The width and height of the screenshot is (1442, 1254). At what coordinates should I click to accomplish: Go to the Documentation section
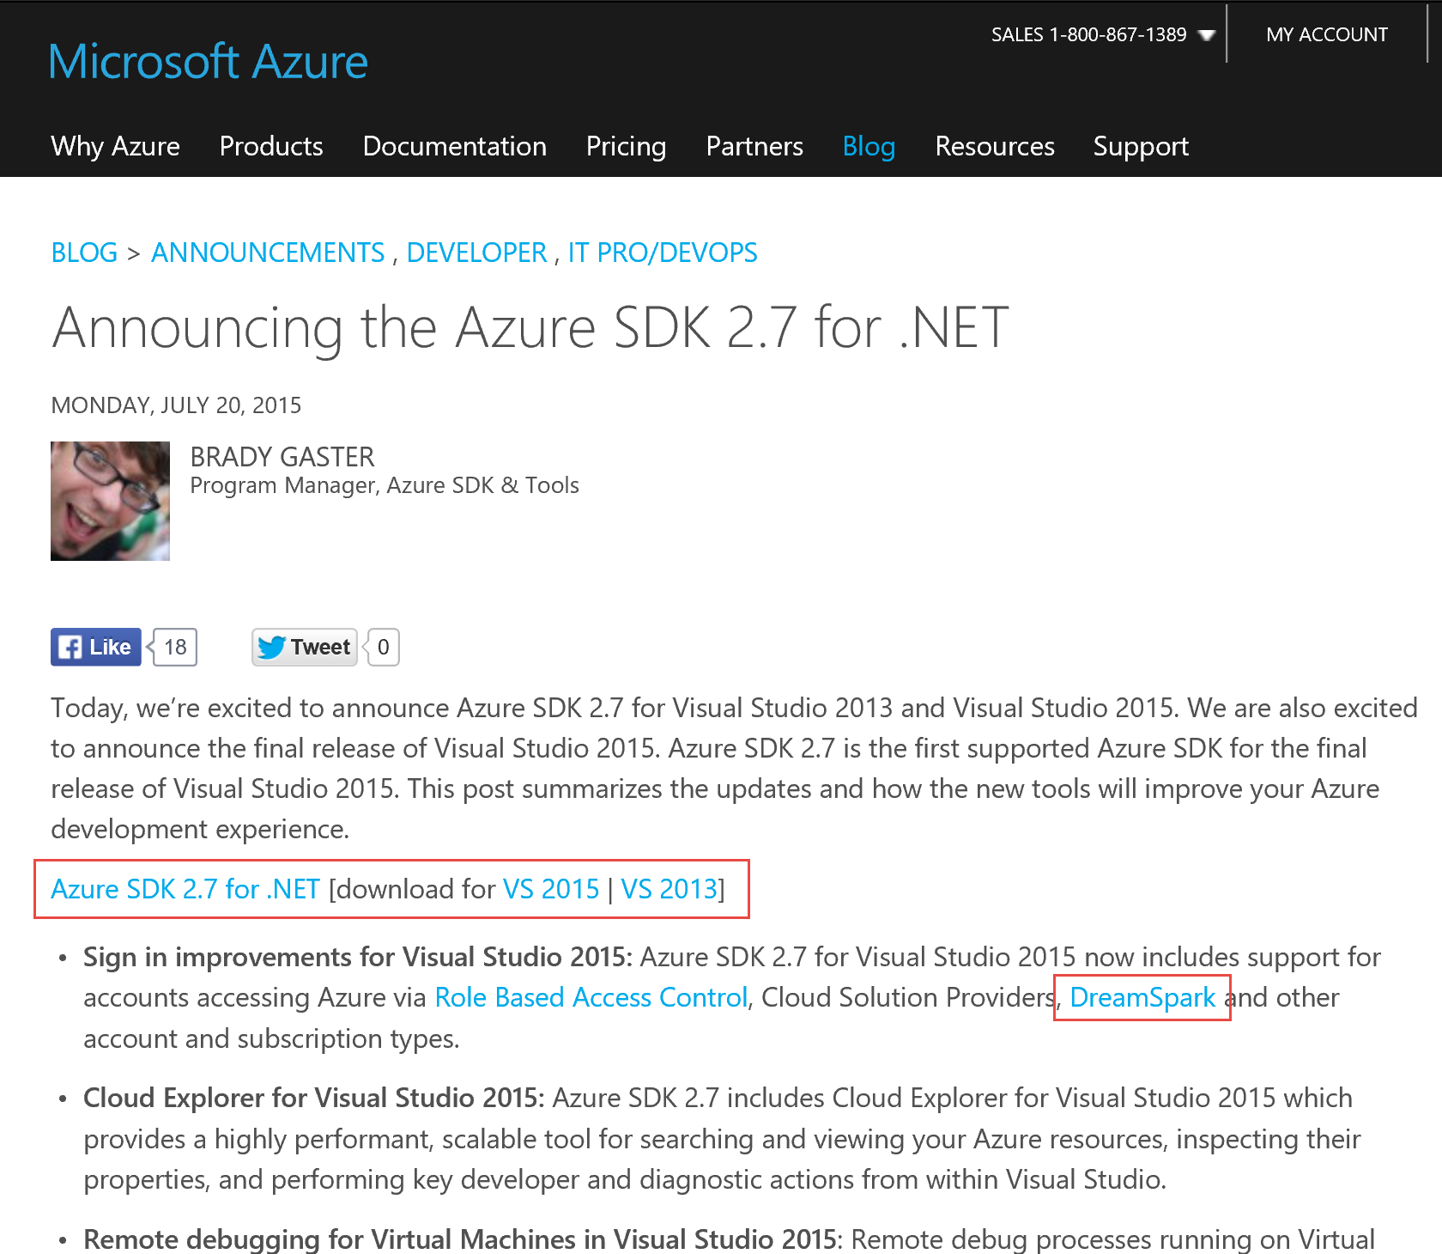pyautogui.click(x=454, y=146)
